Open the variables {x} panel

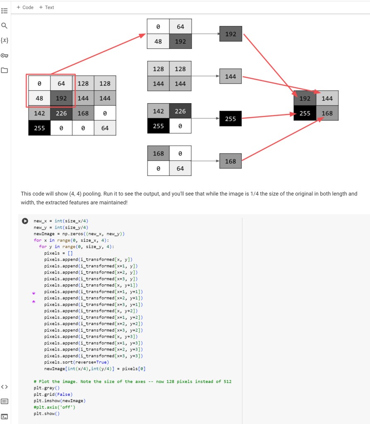point(5,40)
